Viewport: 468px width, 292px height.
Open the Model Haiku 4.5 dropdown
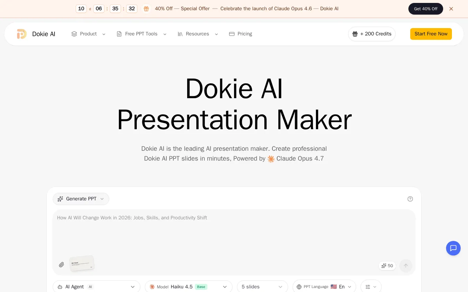click(189, 287)
